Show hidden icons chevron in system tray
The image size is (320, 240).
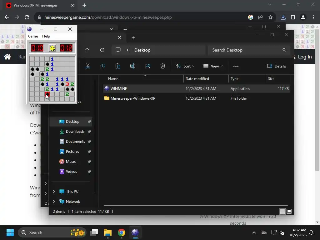254,232
